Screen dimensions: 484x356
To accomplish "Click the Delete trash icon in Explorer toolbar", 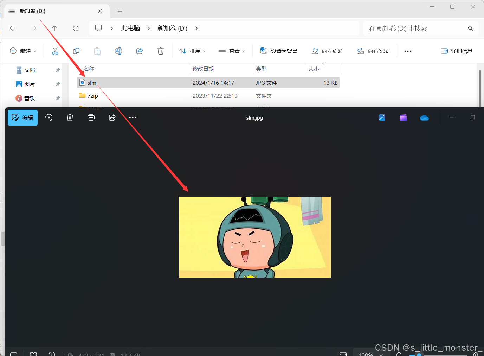I will (161, 51).
